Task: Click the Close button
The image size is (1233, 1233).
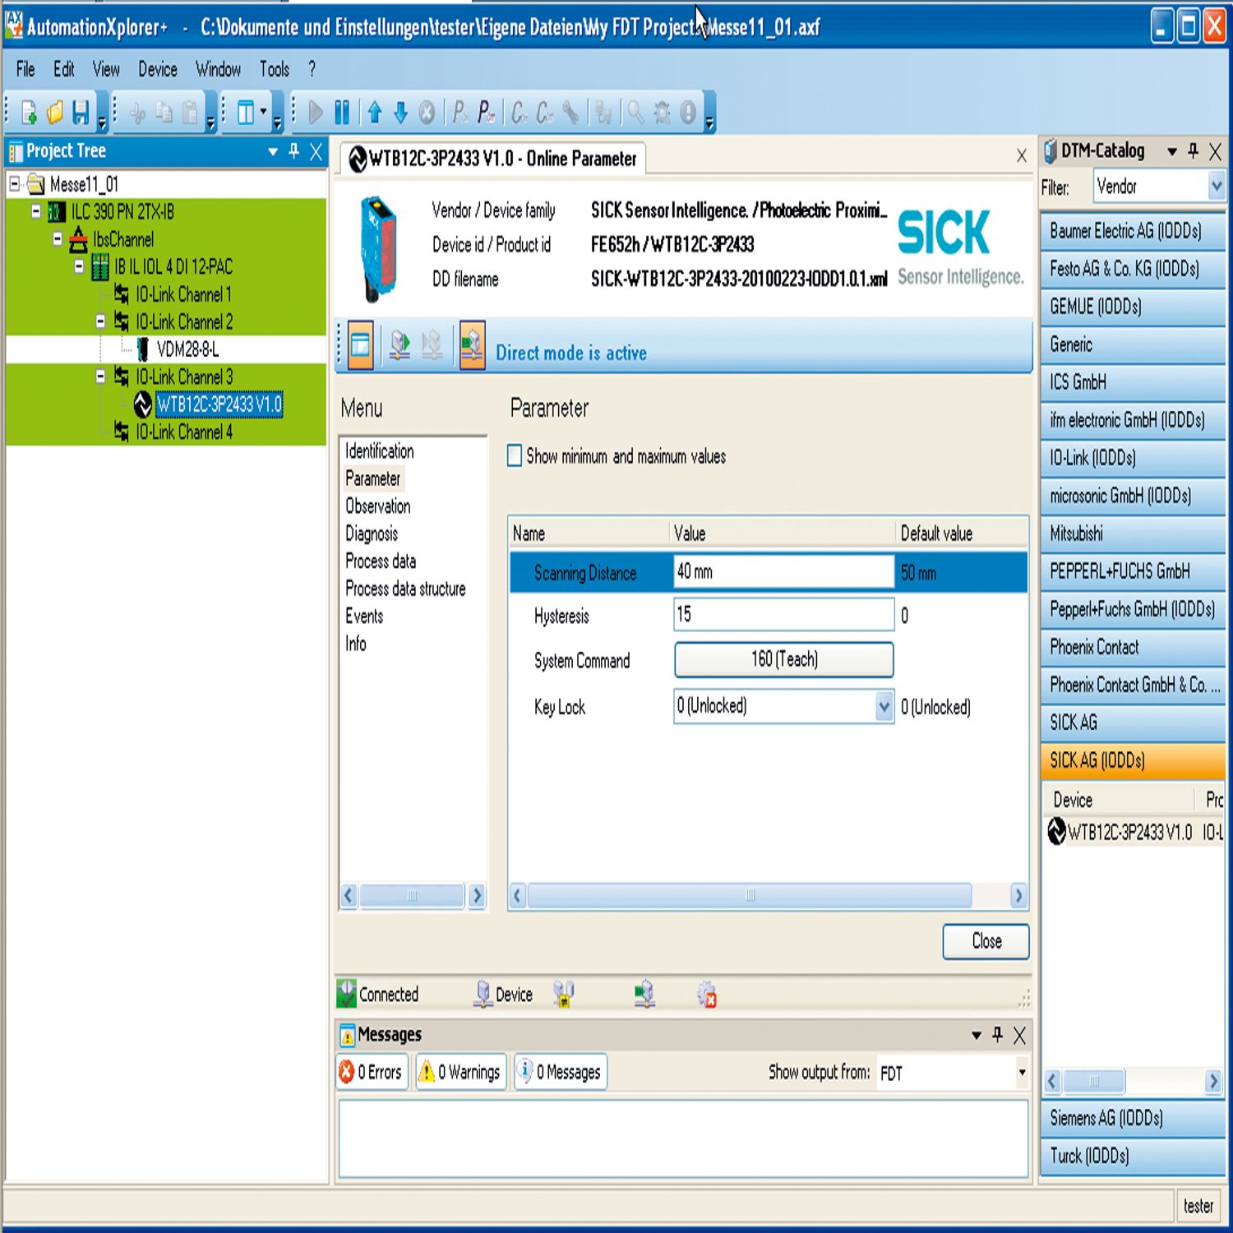Action: pyautogui.click(x=986, y=941)
